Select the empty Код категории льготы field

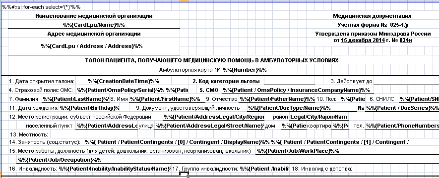pos(290,81)
